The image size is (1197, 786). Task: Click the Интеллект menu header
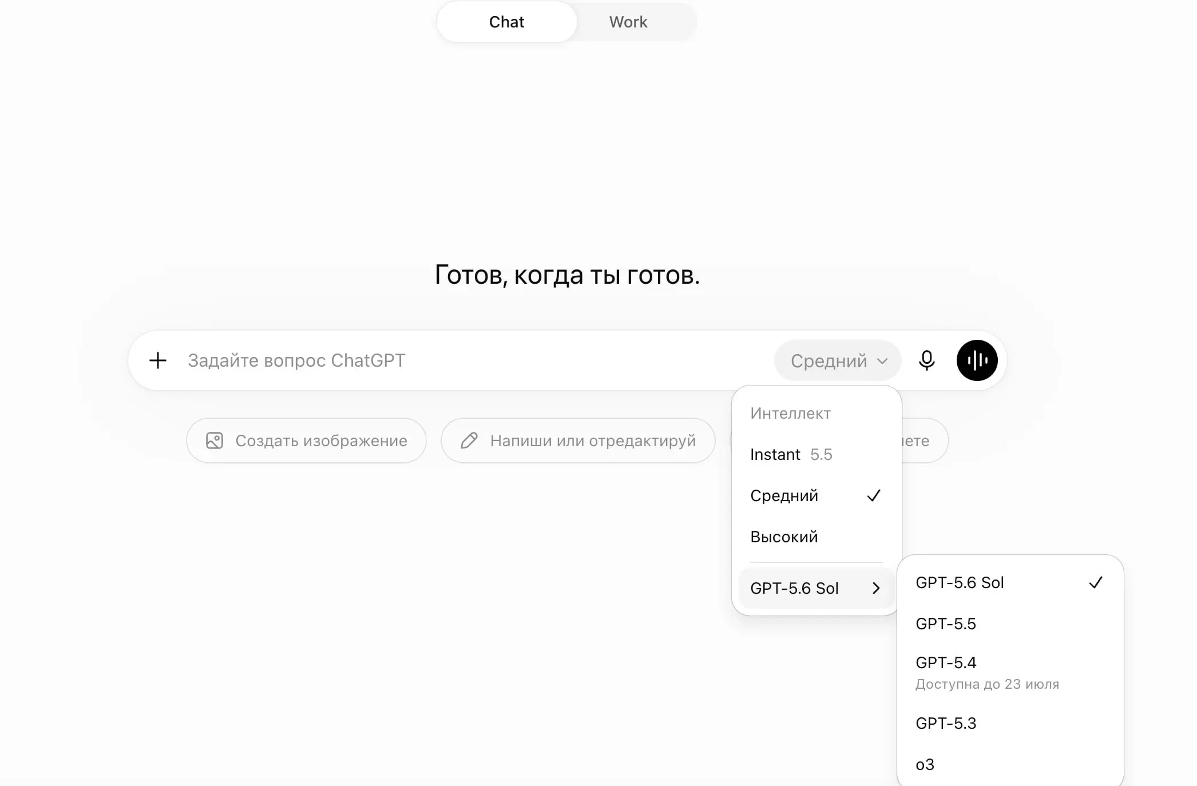(x=790, y=413)
